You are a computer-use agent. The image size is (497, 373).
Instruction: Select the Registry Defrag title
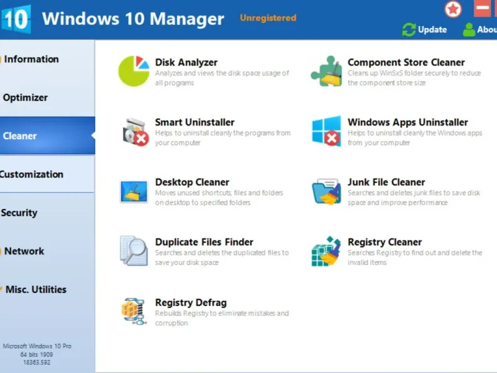(x=191, y=303)
